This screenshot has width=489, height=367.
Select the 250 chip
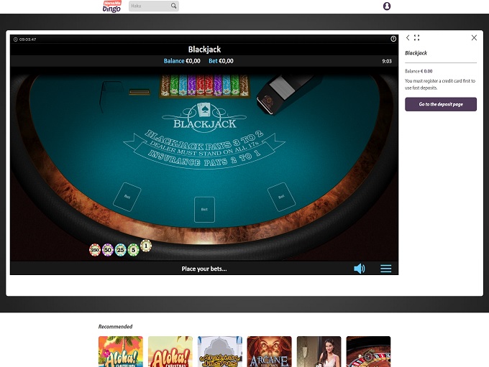(x=94, y=250)
